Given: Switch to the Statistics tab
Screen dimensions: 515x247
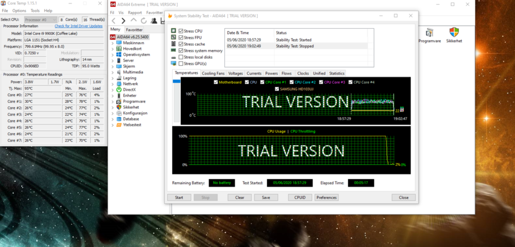Looking at the screenshot, I should click(x=337, y=73).
